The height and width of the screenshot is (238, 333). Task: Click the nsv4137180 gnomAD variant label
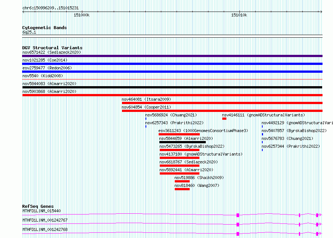[x=201, y=154]
